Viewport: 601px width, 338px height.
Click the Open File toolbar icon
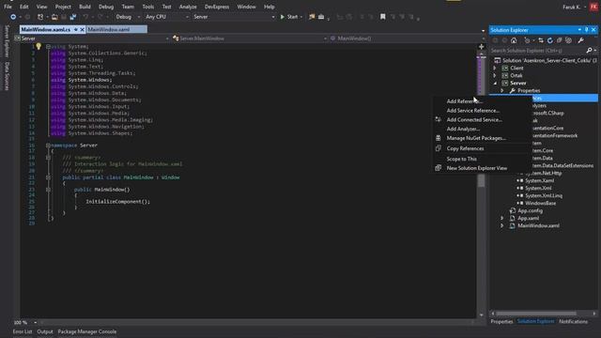pos(54,17)
